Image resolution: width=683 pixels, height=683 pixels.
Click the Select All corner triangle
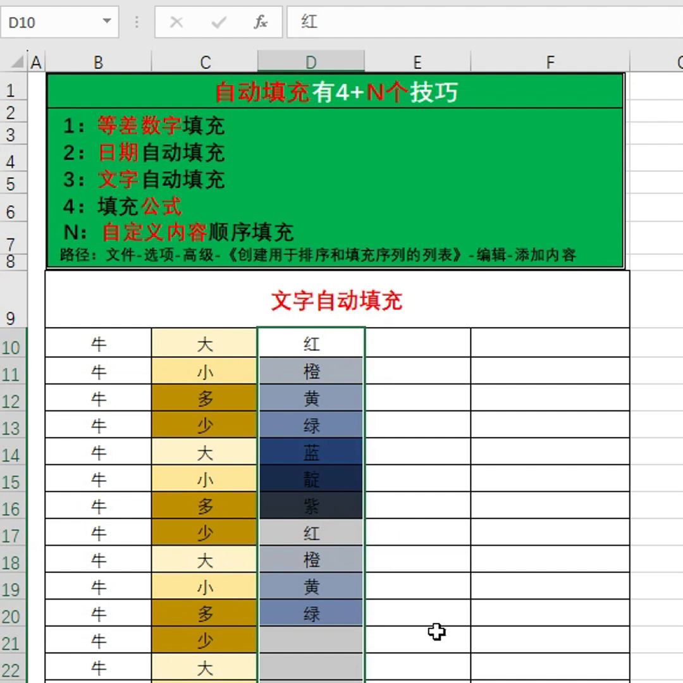(16, 62)
